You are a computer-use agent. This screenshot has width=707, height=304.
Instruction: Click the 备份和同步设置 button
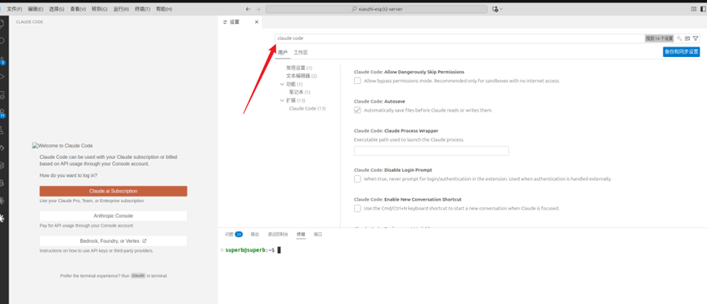coord(682,51)
